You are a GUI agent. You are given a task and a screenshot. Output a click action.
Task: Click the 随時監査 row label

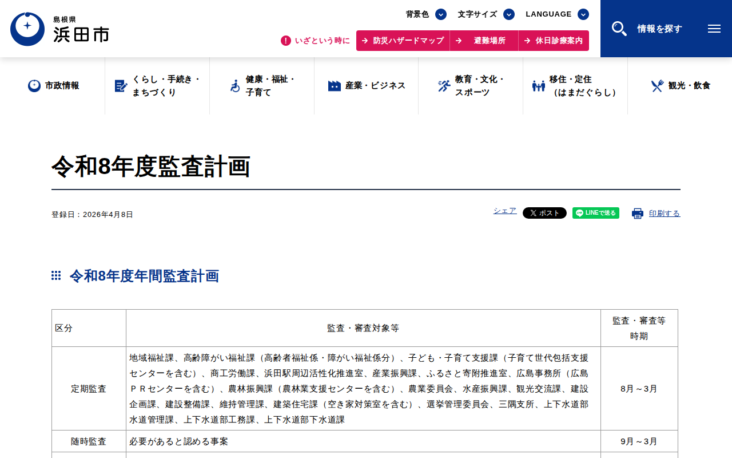point(89,441)
